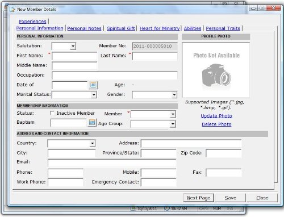Click the Next Page button
Image resolution: width=284 pixels, height=217 pixels.
pyautogui.click(x=199, y=198)
